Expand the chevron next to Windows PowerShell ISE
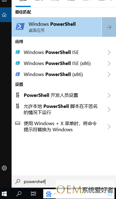The height and width of the screenshot is (199, 116). (x=109, y=52)
